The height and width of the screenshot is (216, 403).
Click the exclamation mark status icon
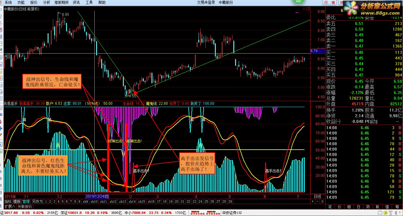coord(400,212)
